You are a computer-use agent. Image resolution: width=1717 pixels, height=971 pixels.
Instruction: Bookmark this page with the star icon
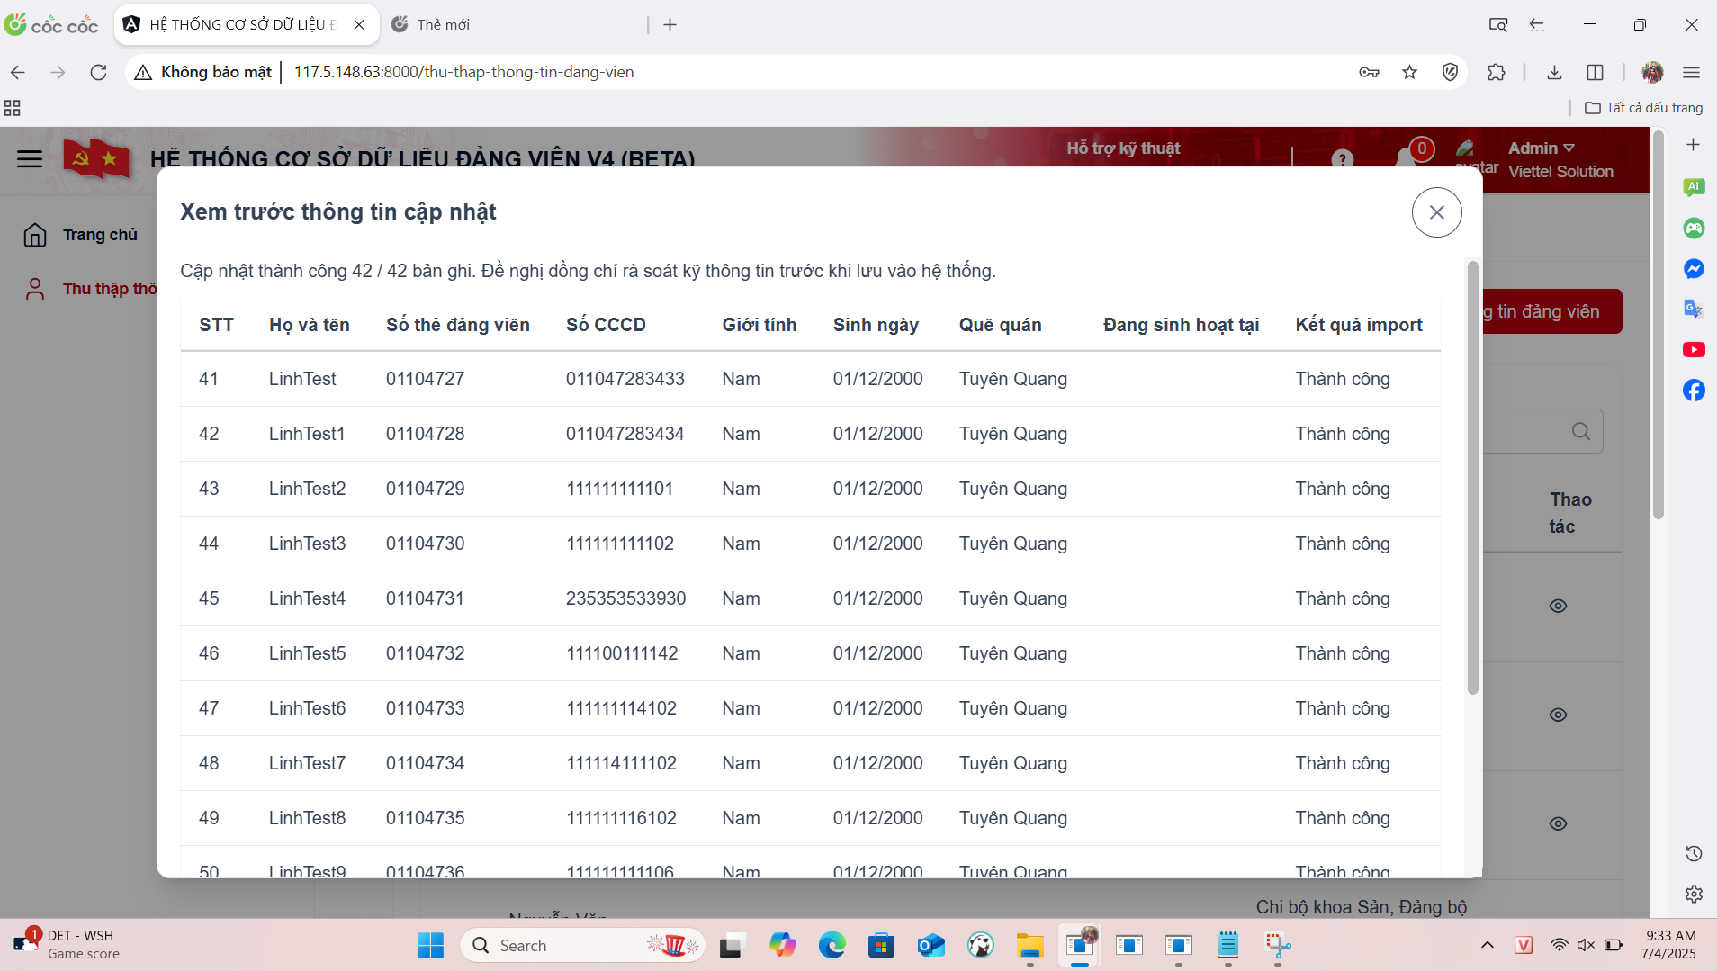tap(1409, 72)
